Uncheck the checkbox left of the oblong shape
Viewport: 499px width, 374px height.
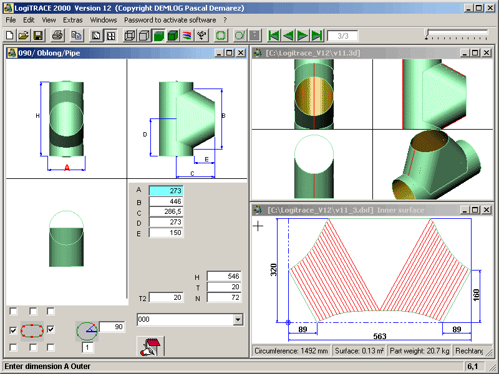click(14, 330)
